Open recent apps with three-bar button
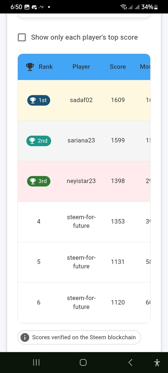168x373 pixels. [x=36, y=363]
